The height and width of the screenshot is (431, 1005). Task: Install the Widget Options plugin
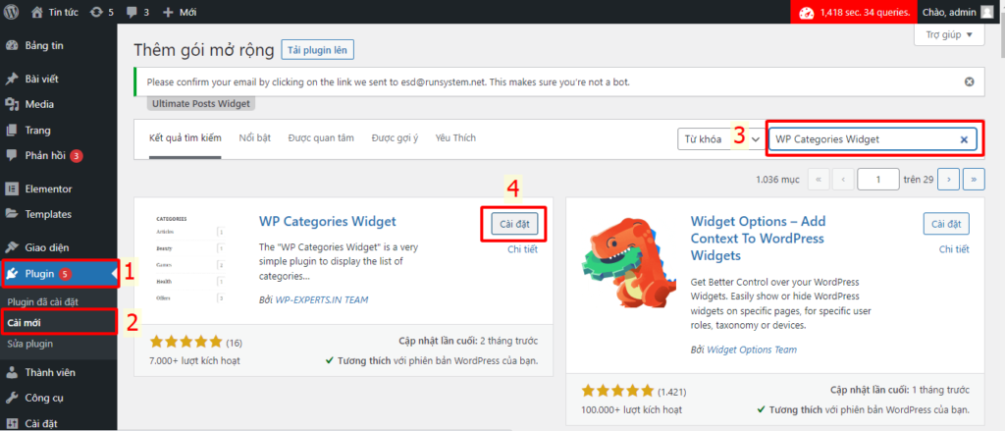946,224
